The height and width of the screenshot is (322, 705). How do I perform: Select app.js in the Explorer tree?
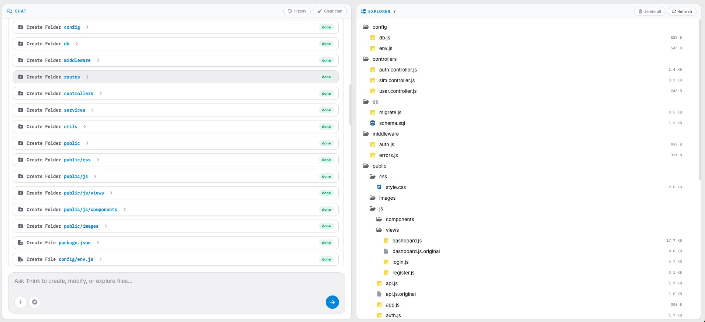[x=393, y=305]
